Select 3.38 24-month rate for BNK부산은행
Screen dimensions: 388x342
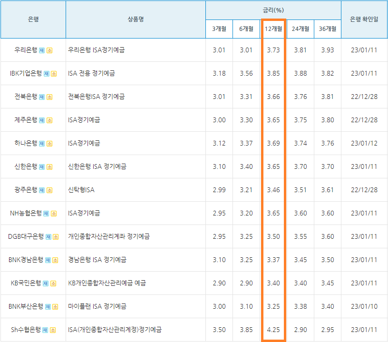(x=301, y=307)
